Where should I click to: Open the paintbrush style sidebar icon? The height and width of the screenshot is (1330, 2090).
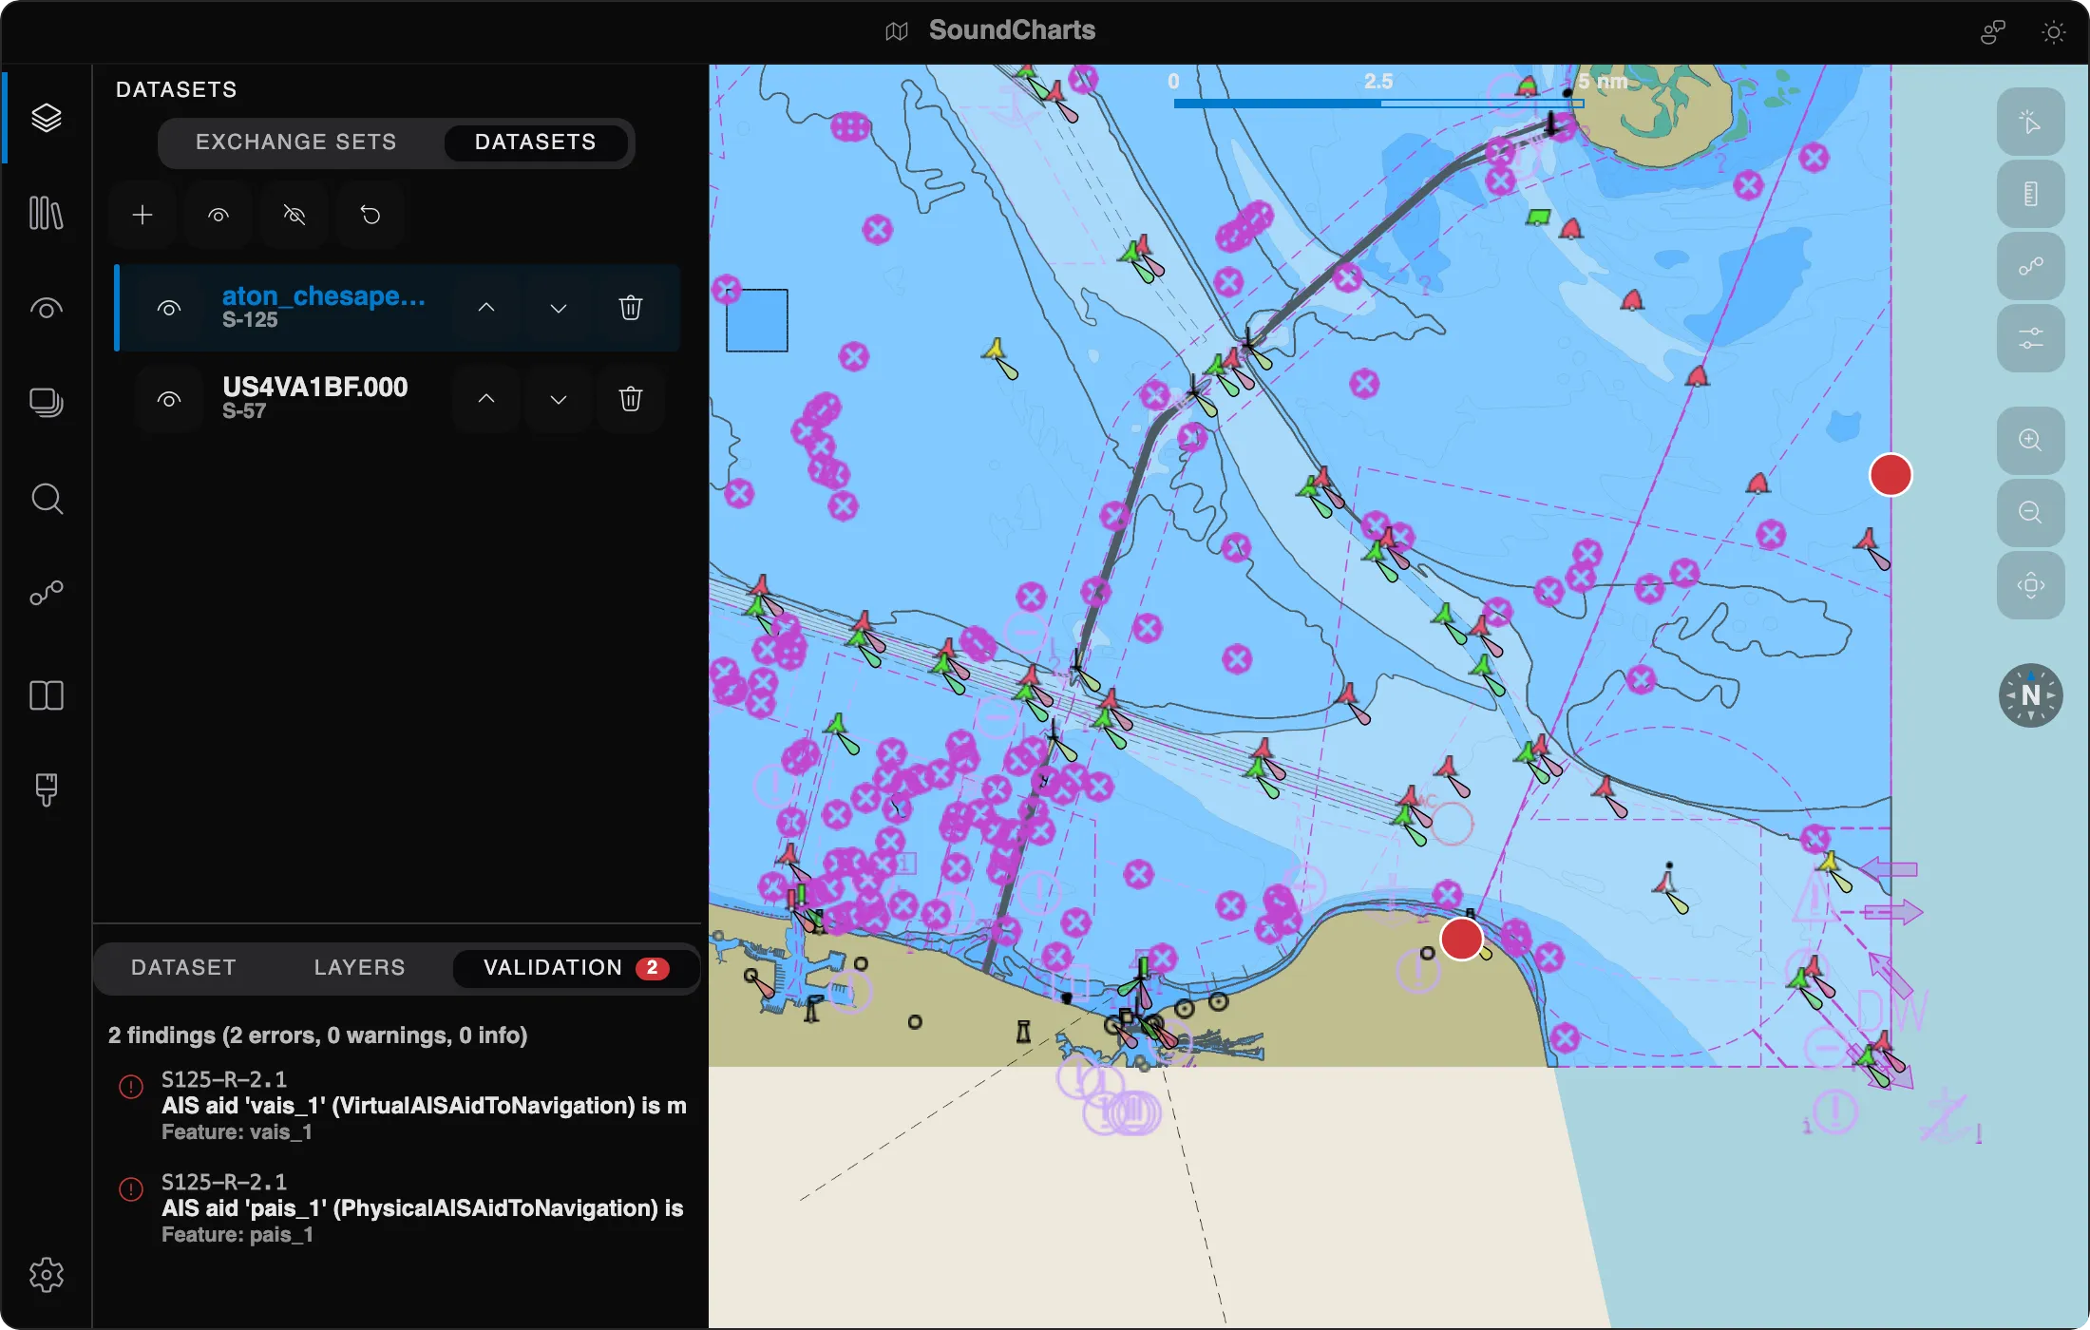pos(46,789)
